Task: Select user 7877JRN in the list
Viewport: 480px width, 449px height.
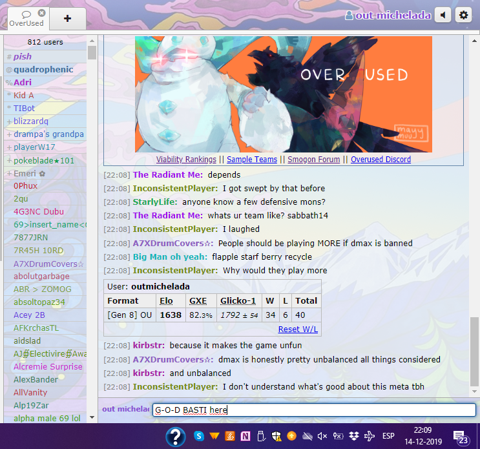Action: 45,238
